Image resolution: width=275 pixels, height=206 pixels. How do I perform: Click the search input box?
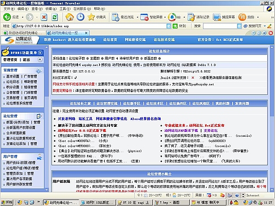point(220,26)
